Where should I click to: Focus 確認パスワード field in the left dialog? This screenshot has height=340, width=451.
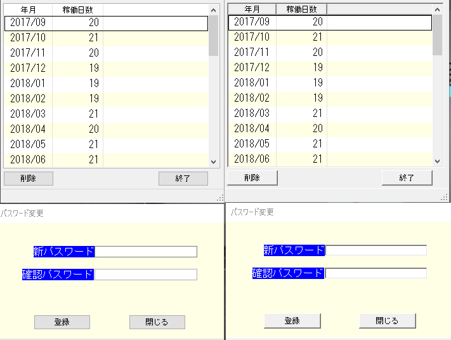point(145,275)
